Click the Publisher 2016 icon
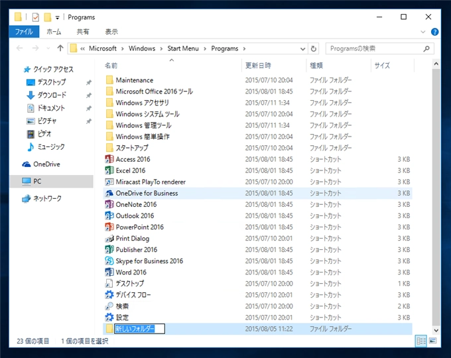The height and width of the screenshot is (358, 451). click(x=109, y=249)
